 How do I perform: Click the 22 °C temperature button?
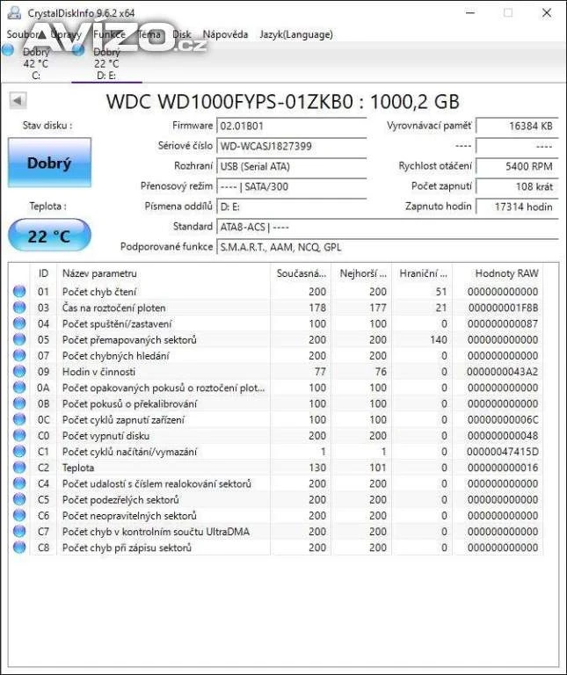tap(49, 236)
